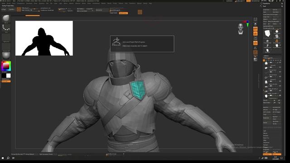This screenshot has height=163, width=290.
Task: Click the LightBox button
Action: click(12, 9)
